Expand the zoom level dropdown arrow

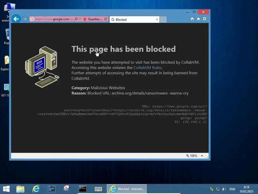pyautogui.click(x=202, y=156)
